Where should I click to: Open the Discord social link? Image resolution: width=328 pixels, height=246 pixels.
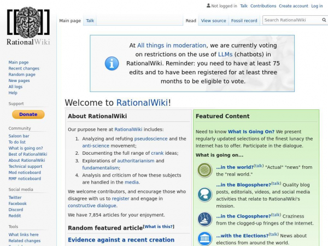16,209
